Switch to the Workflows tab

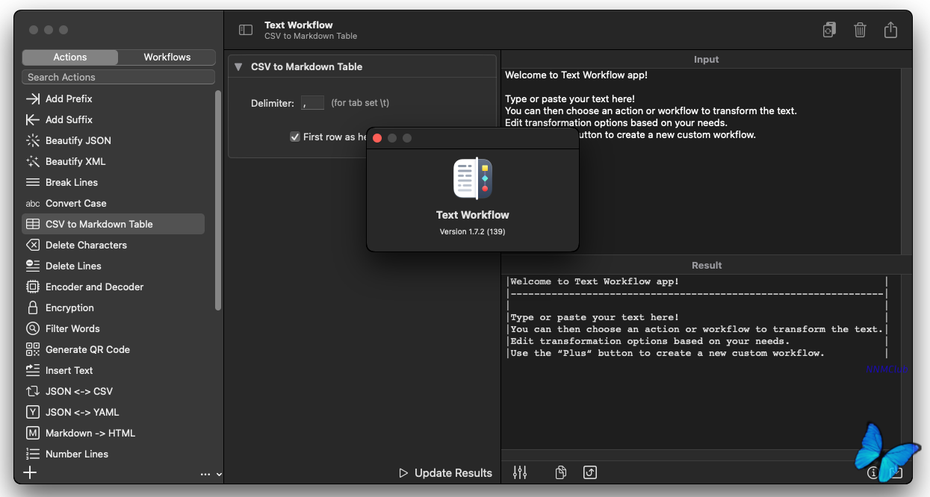point(167,57)
